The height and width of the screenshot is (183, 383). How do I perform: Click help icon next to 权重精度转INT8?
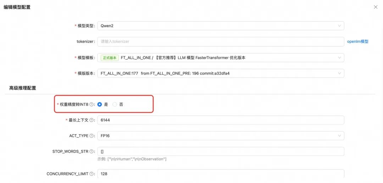tap(91, 105)
